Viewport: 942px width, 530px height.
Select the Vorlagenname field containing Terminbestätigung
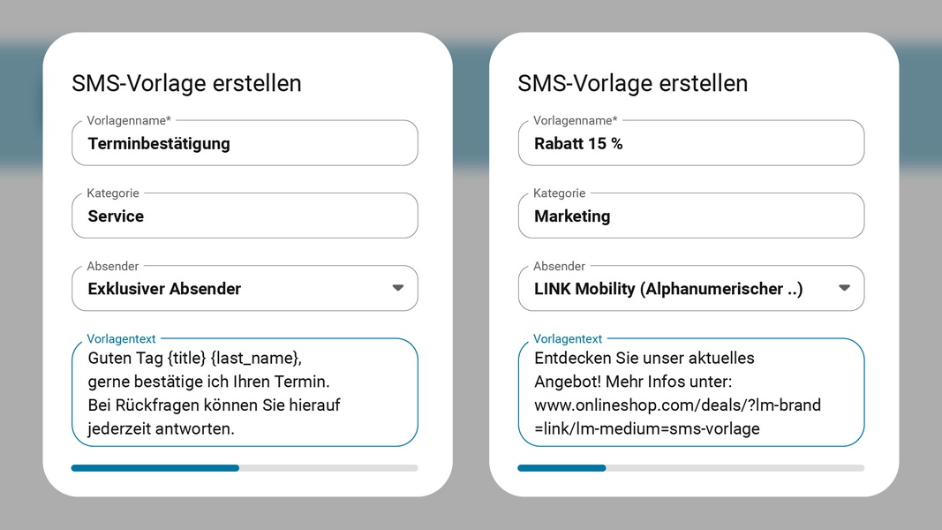click(x=245, y=142)
